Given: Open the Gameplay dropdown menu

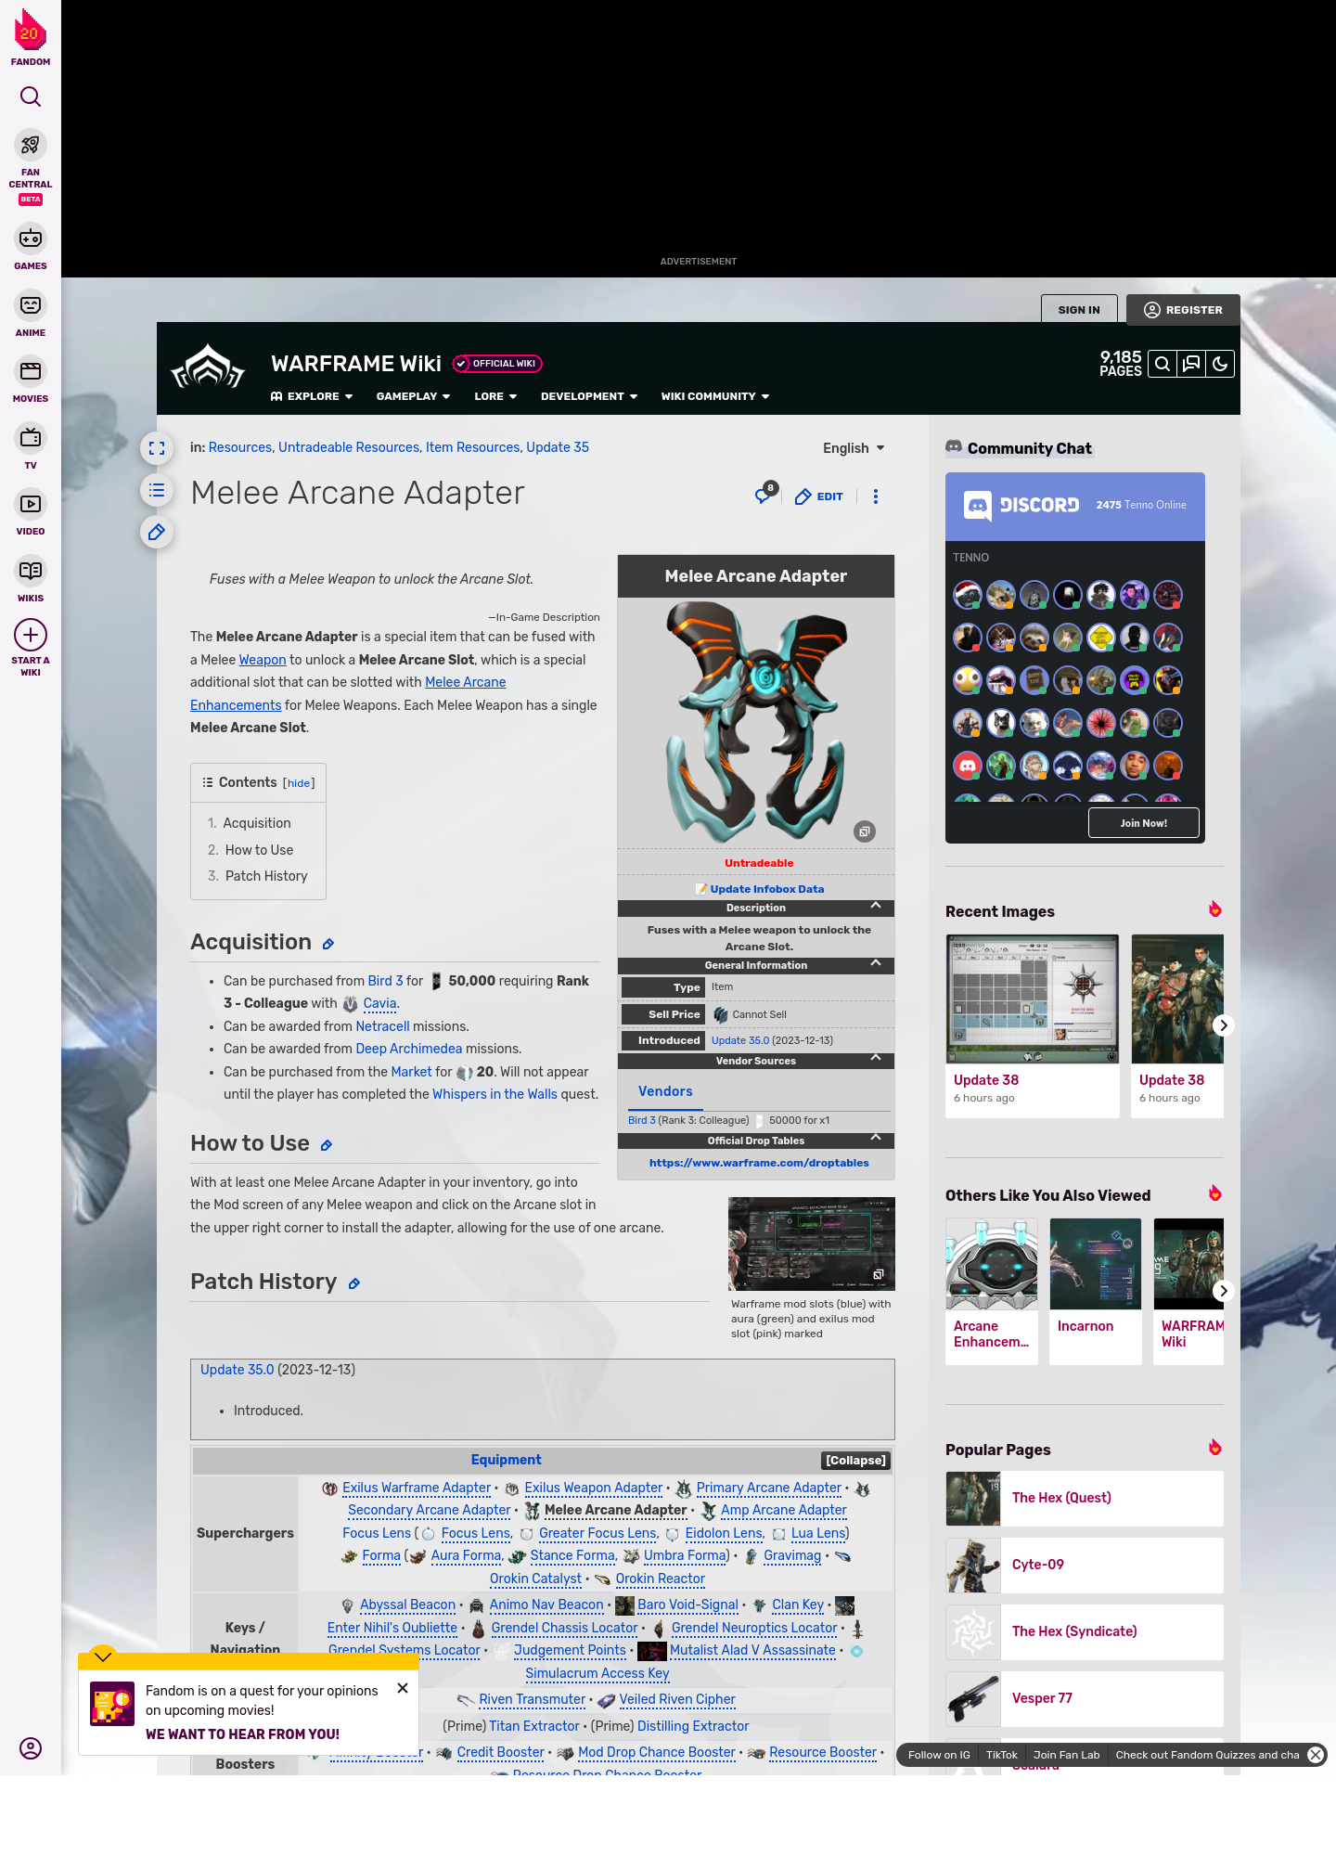Looking at the screenshot, I should pos(413,396).
